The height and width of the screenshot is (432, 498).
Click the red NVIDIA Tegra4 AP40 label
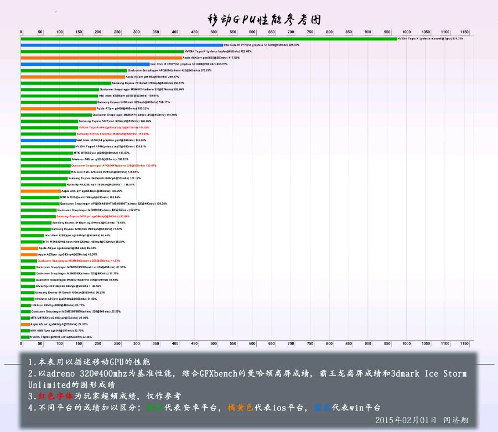pyautogui.click(x=114, y=128)
